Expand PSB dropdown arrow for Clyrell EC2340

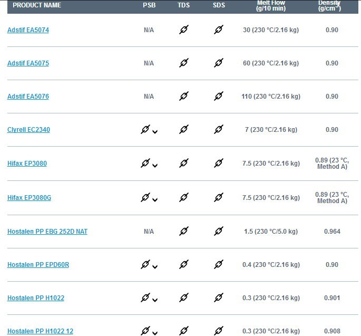coord(155,132)
